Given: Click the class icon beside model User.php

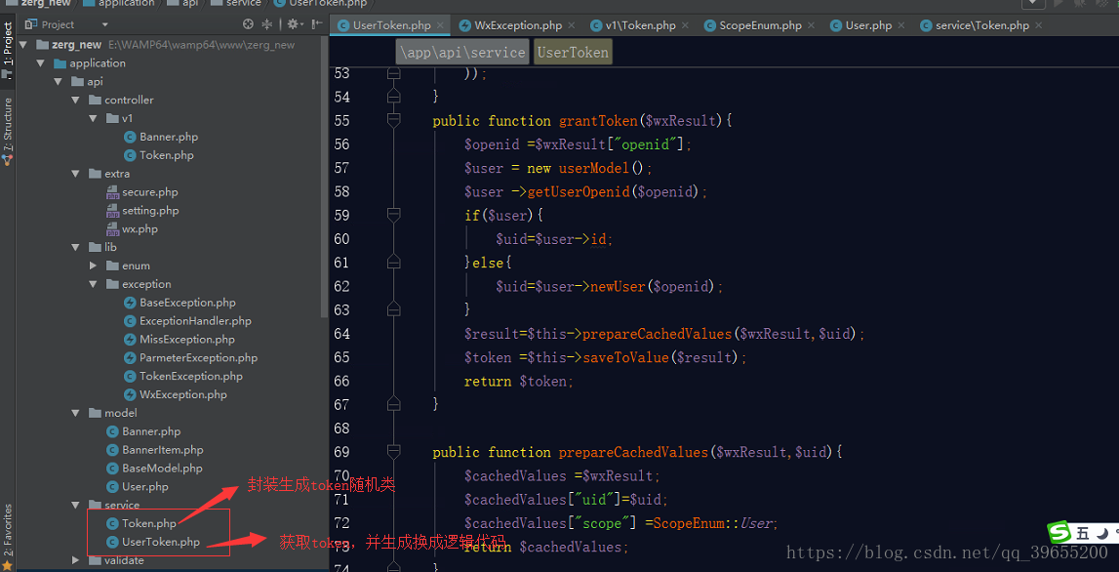Looking at the screenshot, I should 112,487.
